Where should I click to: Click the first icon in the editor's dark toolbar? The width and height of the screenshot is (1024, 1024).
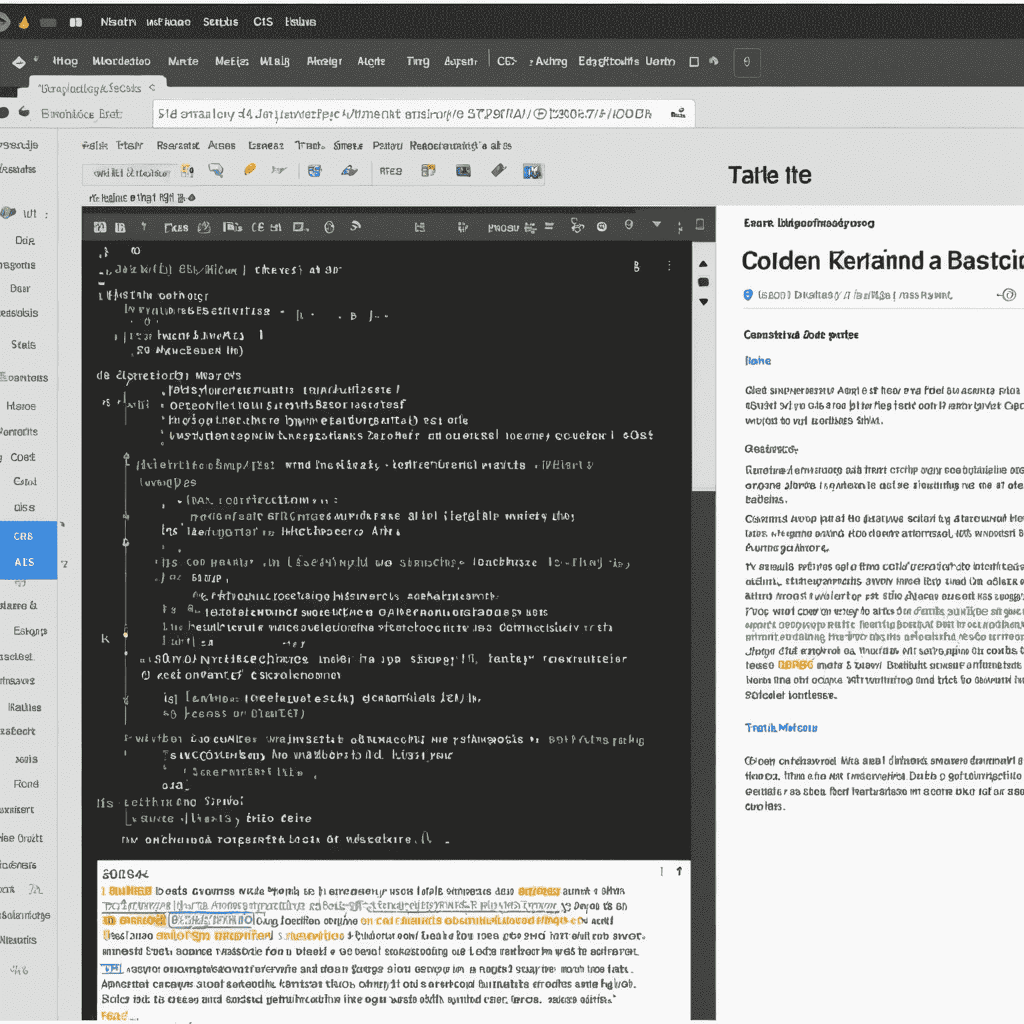(x=100, y=227)
